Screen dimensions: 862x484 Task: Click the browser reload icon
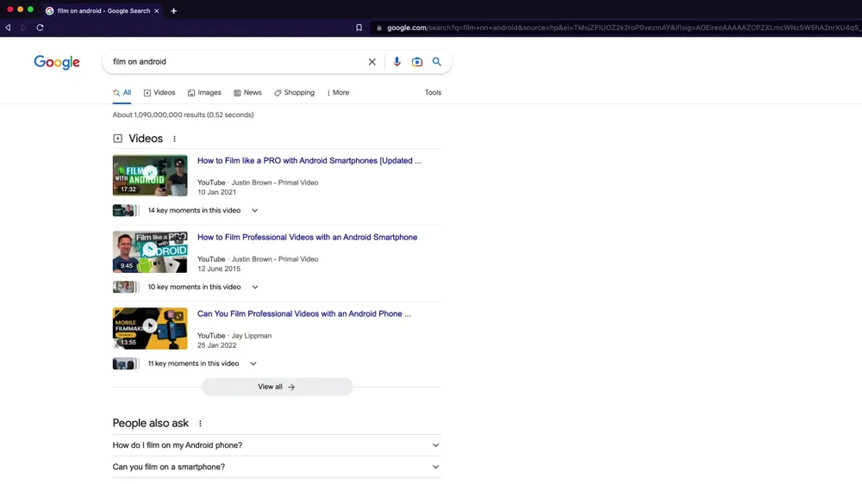tap(40, 28)
